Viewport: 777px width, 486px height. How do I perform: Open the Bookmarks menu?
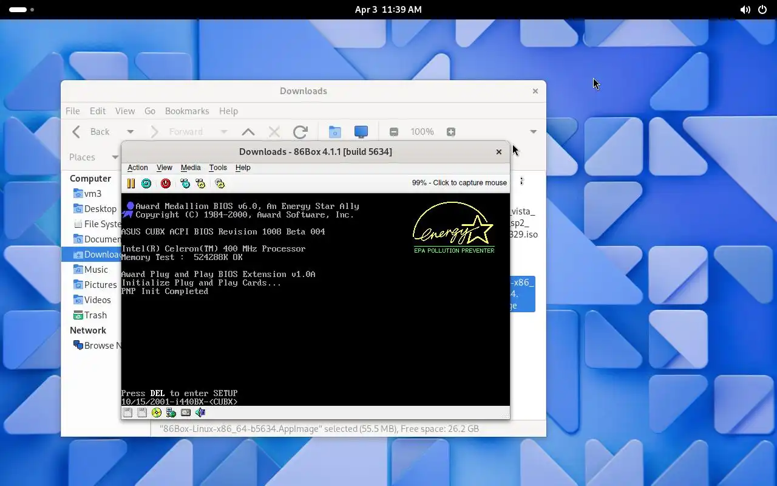[x=187, y=111]
